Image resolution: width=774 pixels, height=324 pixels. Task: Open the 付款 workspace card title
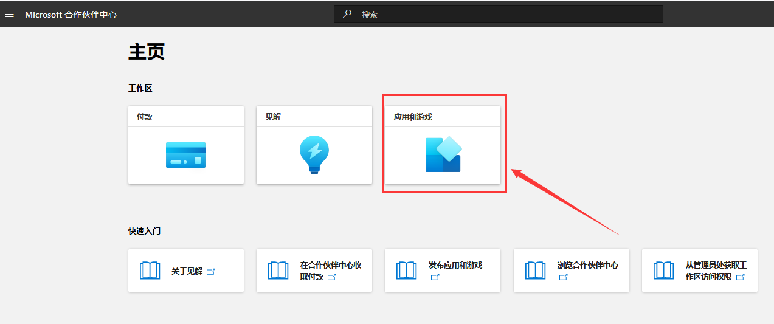[145, 117]
